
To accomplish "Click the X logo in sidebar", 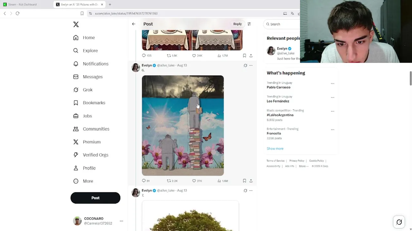I will 76,24.
